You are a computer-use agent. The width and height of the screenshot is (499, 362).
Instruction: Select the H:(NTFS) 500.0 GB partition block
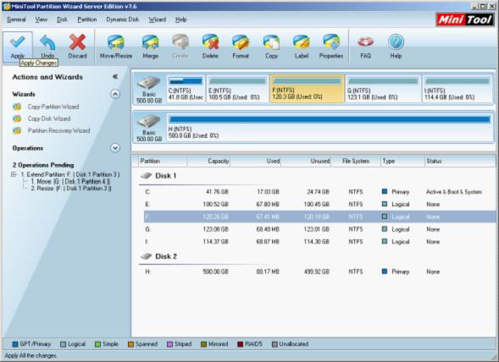point(330,128)
